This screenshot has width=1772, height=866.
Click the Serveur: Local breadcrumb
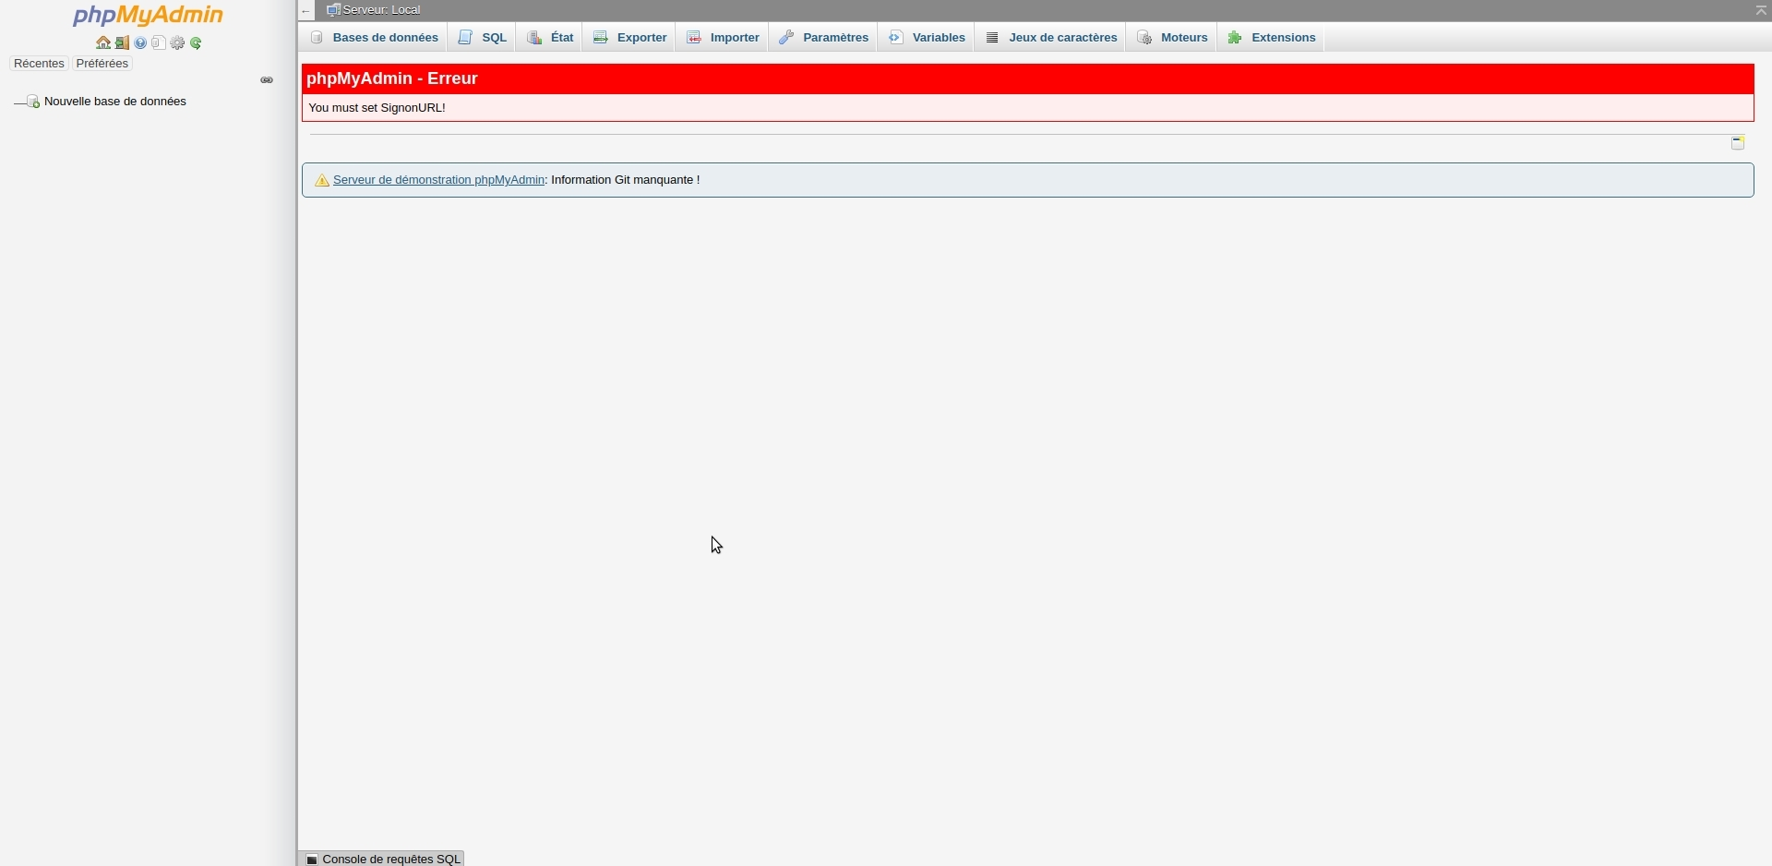[382, 10]
